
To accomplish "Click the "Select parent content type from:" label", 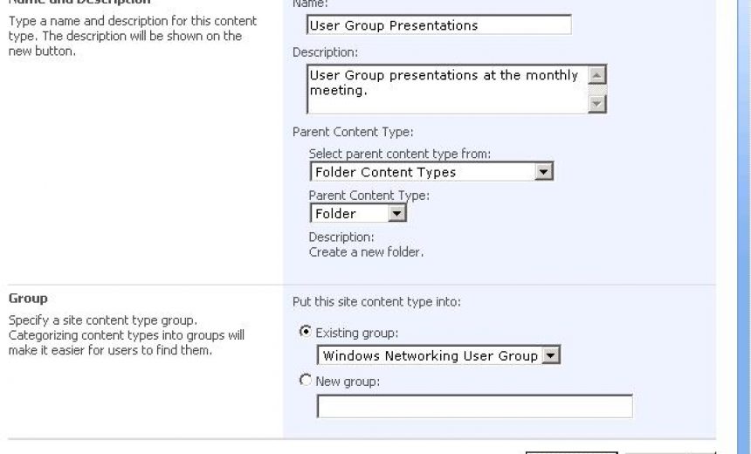I will click(x=400, y=154).
